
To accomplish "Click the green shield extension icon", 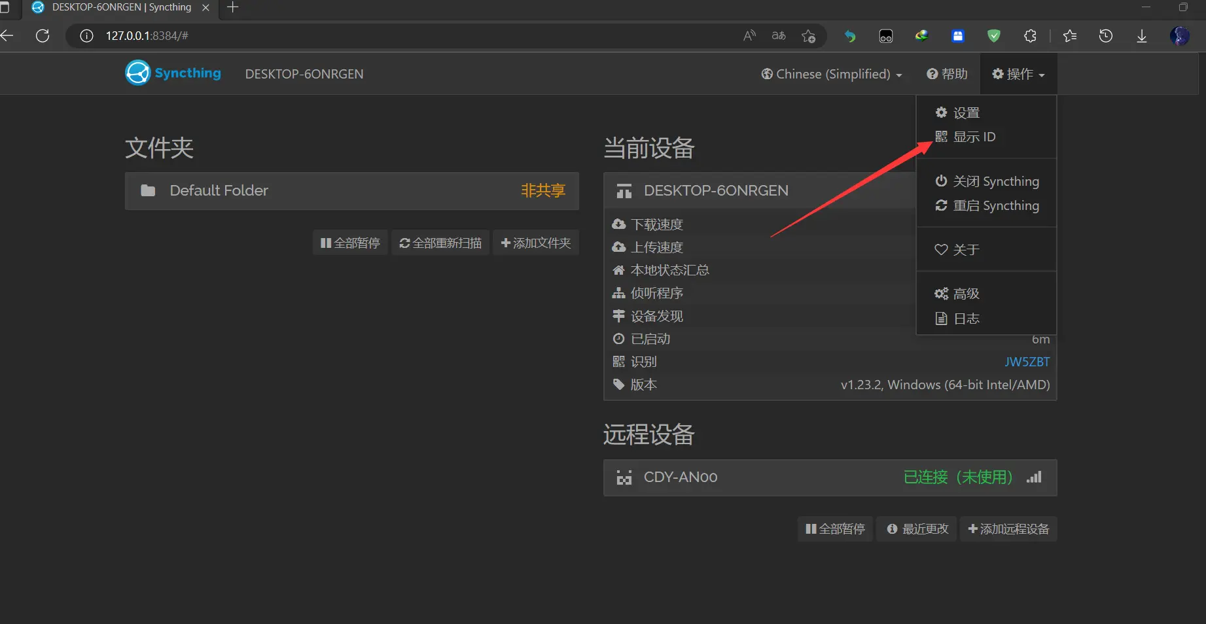I will point(994,36).
